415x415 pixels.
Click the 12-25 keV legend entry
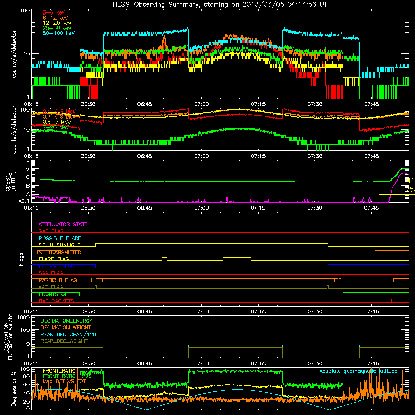point(57,23)
